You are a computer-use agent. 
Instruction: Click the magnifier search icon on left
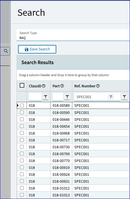tap(6, 51)
